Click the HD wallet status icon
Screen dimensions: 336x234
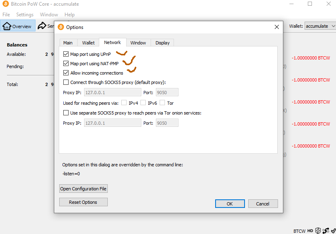[x=310, y=231]
